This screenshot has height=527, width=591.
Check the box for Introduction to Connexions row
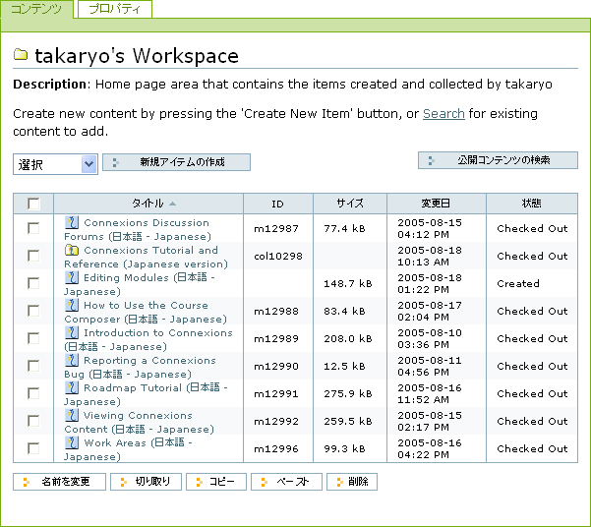(x=33, y=338)
